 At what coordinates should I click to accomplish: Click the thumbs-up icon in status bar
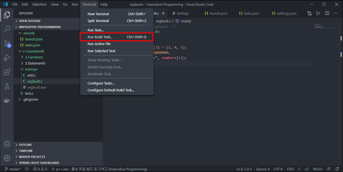pos(307,169)
